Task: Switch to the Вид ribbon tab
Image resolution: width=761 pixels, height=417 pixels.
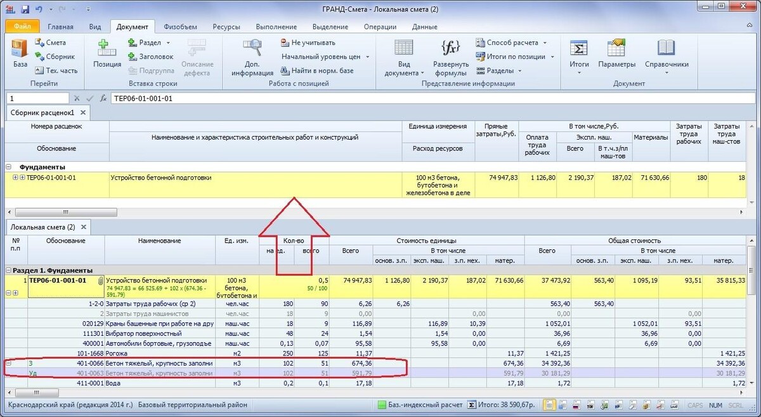Action: click(x=95, y=27)
